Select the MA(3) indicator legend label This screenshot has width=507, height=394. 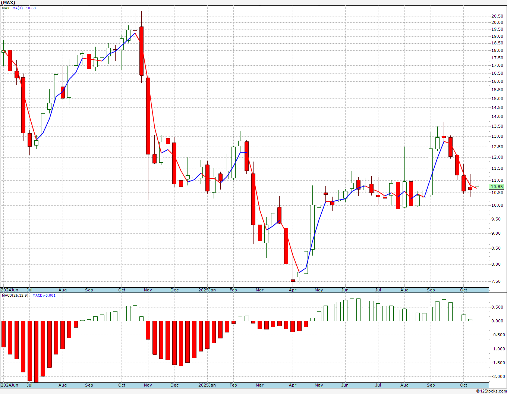pyautogui.click(x=18, y=8)
